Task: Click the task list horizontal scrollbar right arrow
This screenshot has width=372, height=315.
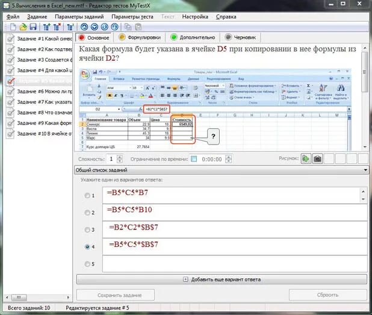Action: point(68,297)
